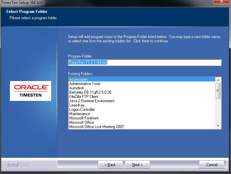The height and width of the screenshot is (174, 231).
Task: Click the folder list scrollbar thumb
Action: pyautogui.click(x=218, y=91)
